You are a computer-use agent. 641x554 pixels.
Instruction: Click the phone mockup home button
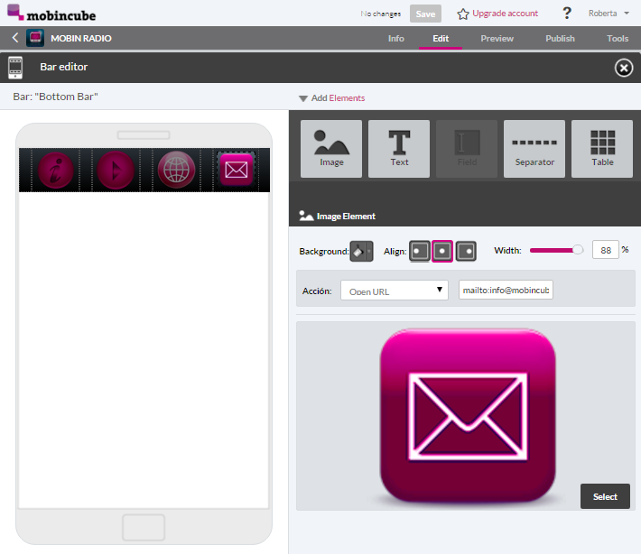pyautogui.click(x=144, y=528)
